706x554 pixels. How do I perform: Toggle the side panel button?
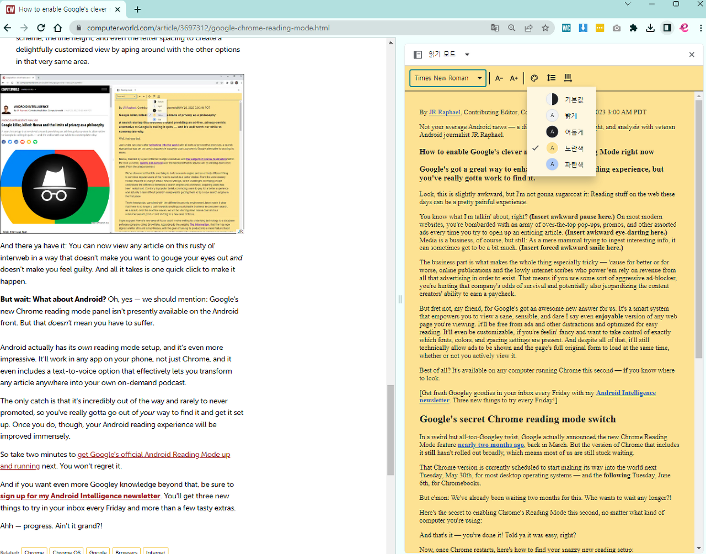pyautogui.click(x=667, y=28)
